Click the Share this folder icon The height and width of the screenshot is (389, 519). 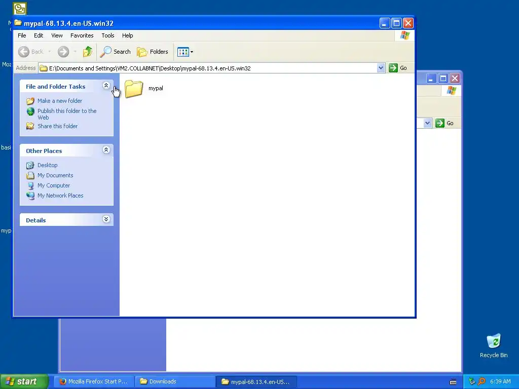point(30,126)
